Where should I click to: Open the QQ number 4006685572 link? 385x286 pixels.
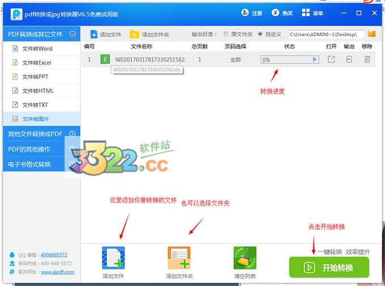pos(54,255)
